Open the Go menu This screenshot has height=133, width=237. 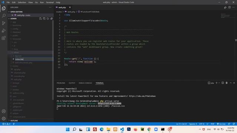pos(36,2)
